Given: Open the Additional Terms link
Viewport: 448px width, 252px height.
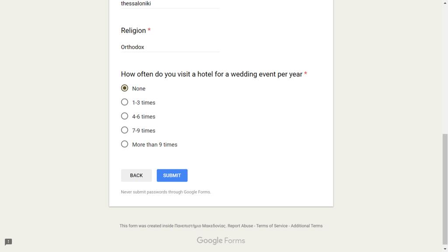Looking at the screenshot, I should (x=307, y=226).
